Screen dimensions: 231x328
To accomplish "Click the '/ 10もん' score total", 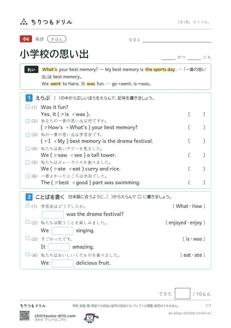I will coord(202,294).
